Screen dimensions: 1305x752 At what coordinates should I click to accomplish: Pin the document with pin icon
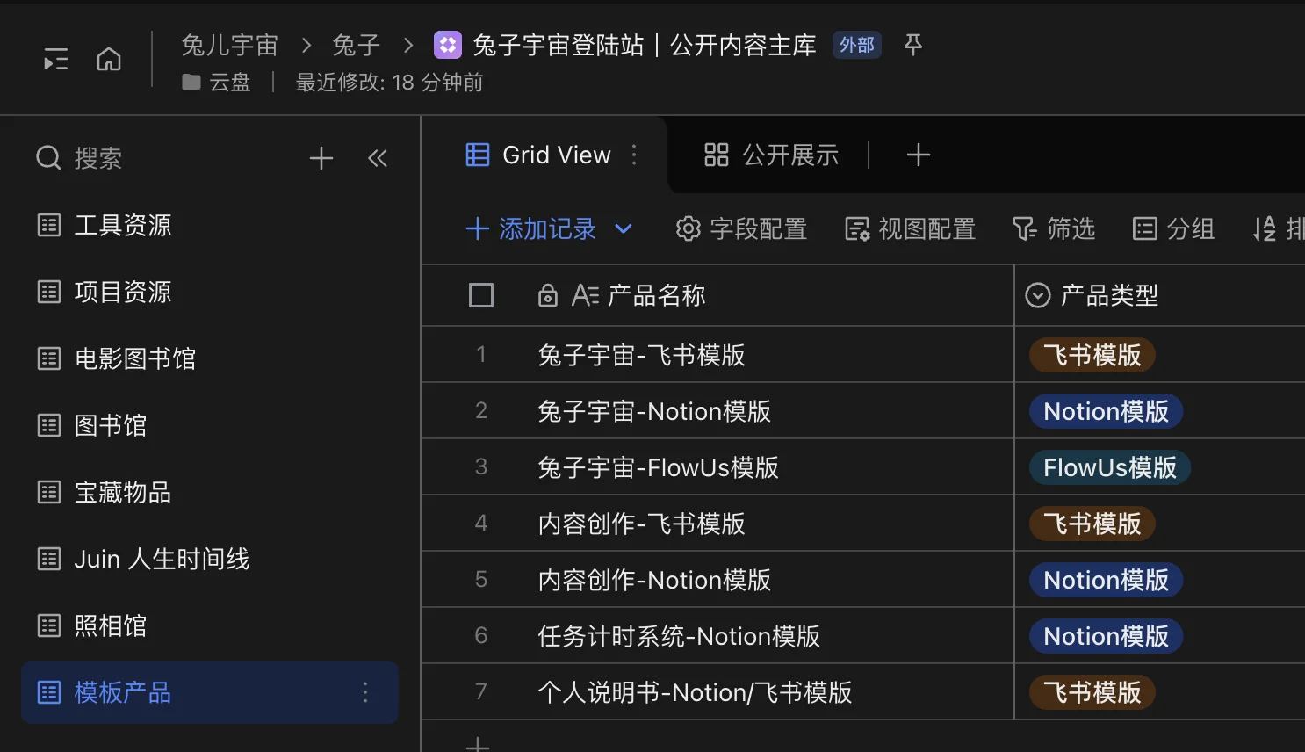(913, 45)
